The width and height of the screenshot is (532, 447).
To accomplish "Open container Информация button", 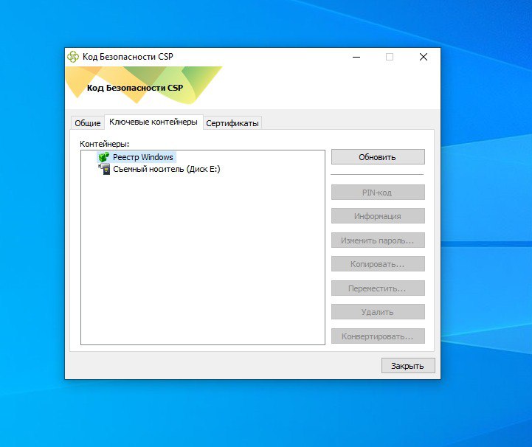I will tap(378, 216).
